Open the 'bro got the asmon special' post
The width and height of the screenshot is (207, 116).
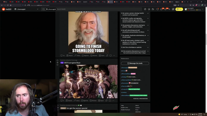point(77,108)
